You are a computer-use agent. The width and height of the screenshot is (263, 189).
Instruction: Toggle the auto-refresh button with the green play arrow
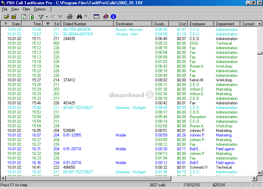pos(31,17)
